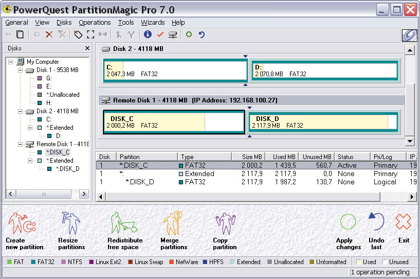Open the View menu
Viewport: 420px width, 279px height.
tap(42, 23)
